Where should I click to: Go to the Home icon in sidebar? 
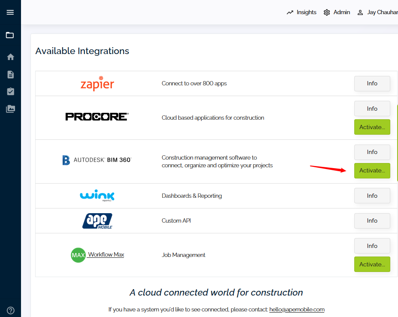10,57
